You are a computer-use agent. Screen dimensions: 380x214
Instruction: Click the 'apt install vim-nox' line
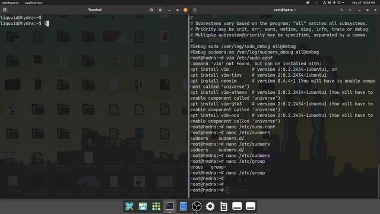point(281,118)
